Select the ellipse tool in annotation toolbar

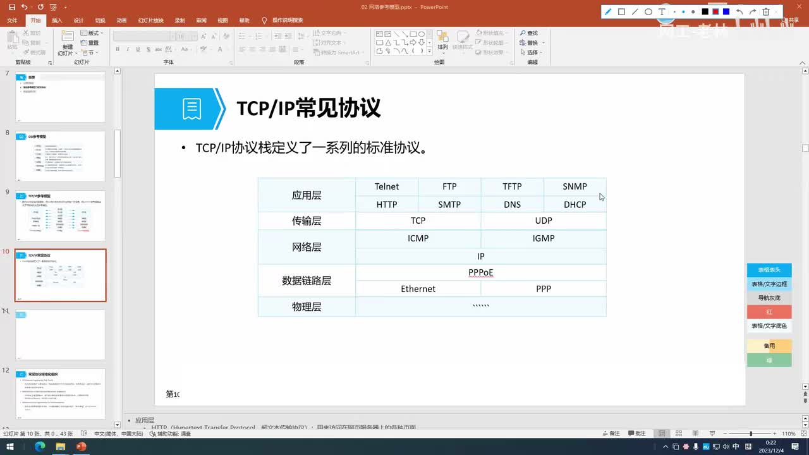tap(648, 11)
